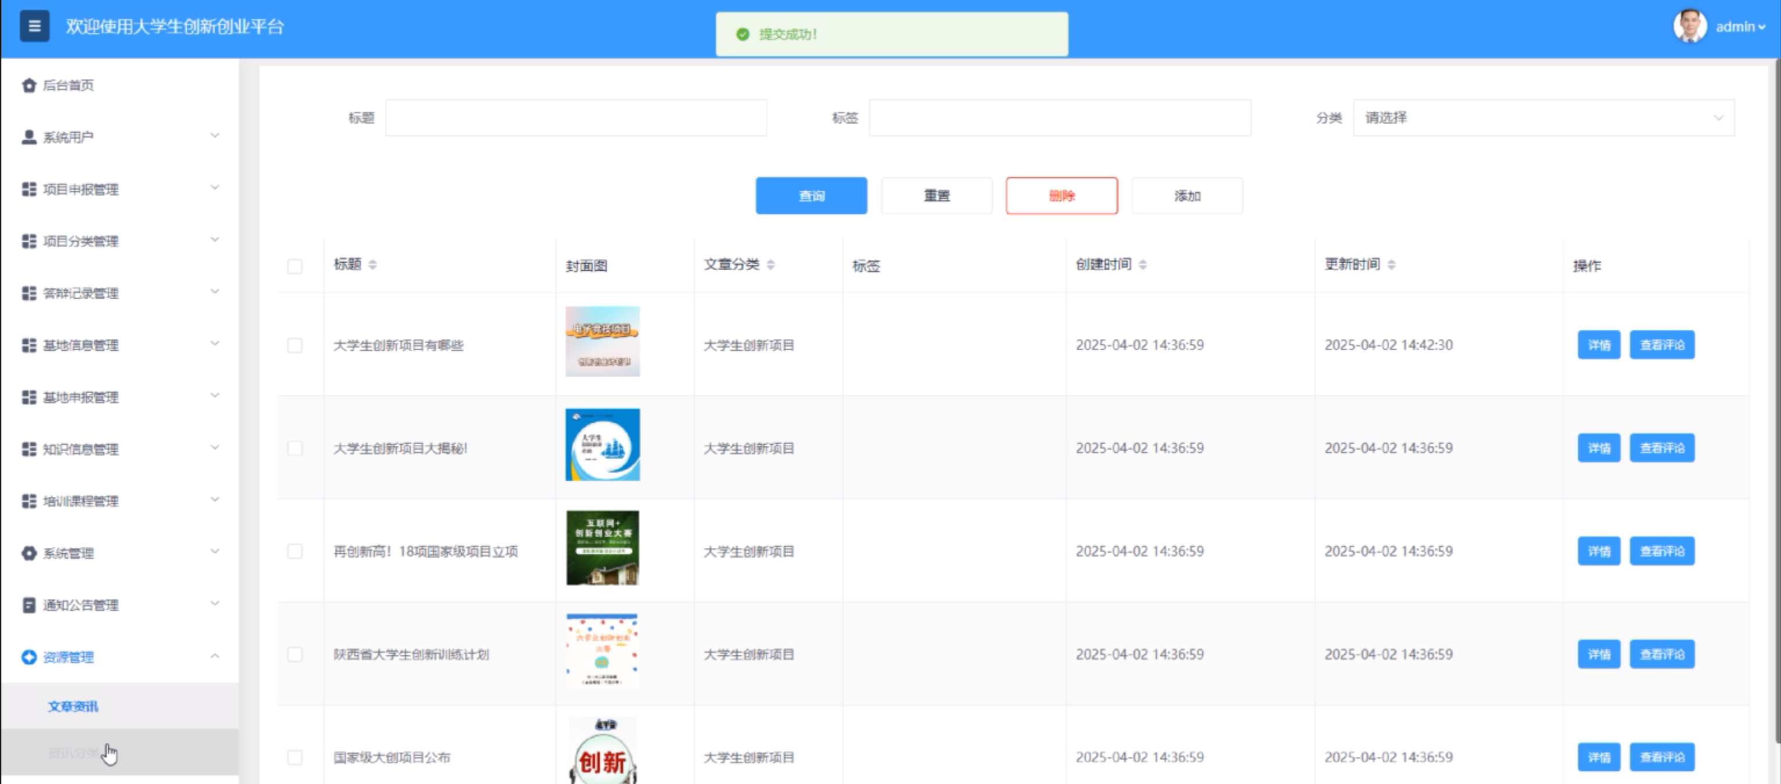The width and height of the screenshot is (1781, 784).
Task: Click the gear icon beside 系统管理
Action: point(28,553)
